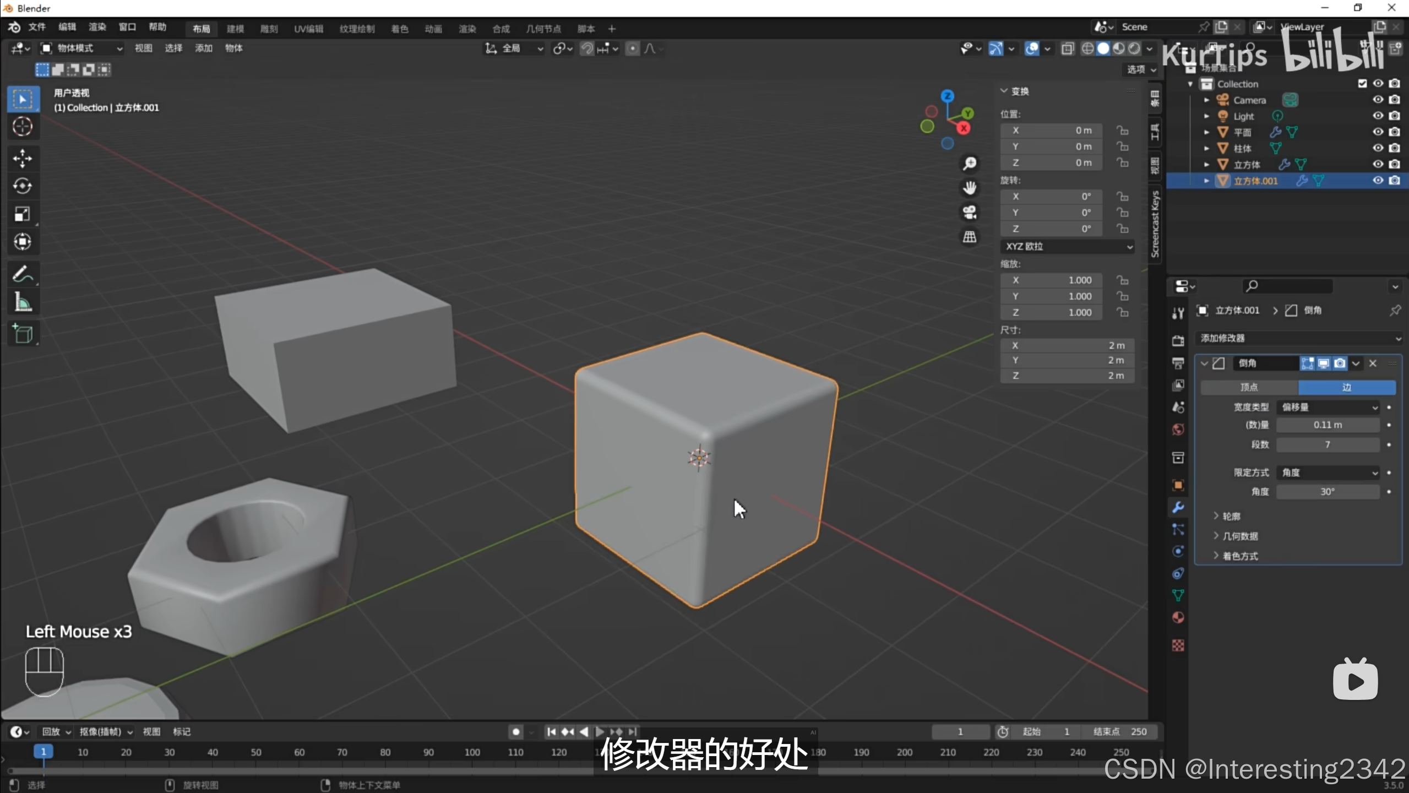The image size is (1409, 793).
Task: Select the 顶点 bevel mode button
Action: tap(1249, 387)
